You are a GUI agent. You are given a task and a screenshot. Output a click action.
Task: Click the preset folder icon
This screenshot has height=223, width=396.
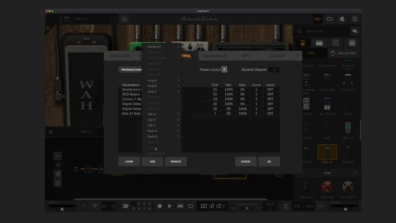67,19
